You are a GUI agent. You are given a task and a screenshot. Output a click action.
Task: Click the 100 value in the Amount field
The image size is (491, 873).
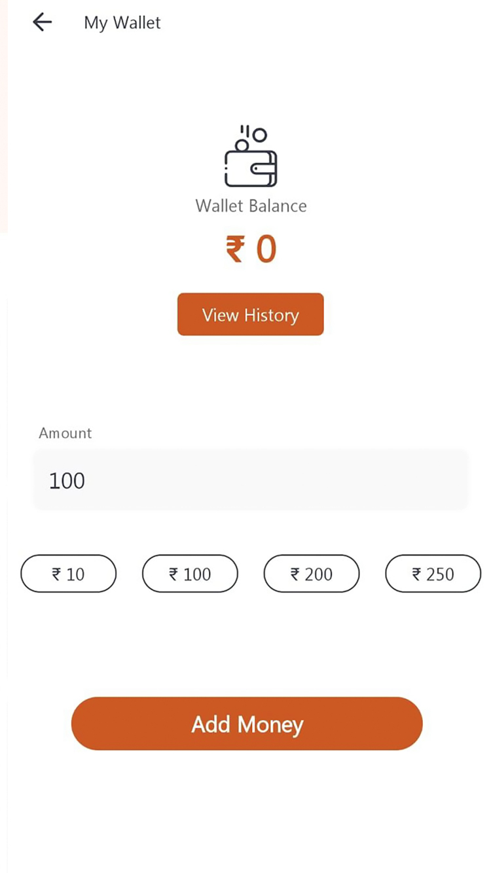[x=67, y=481]
